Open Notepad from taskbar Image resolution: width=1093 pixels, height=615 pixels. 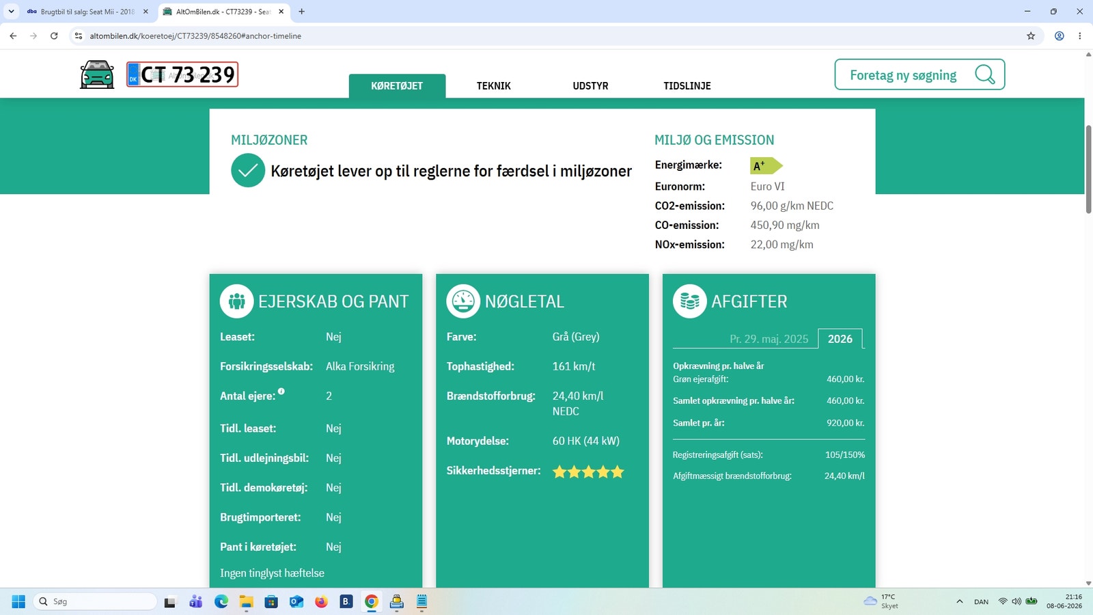click(x=421, y=601)
